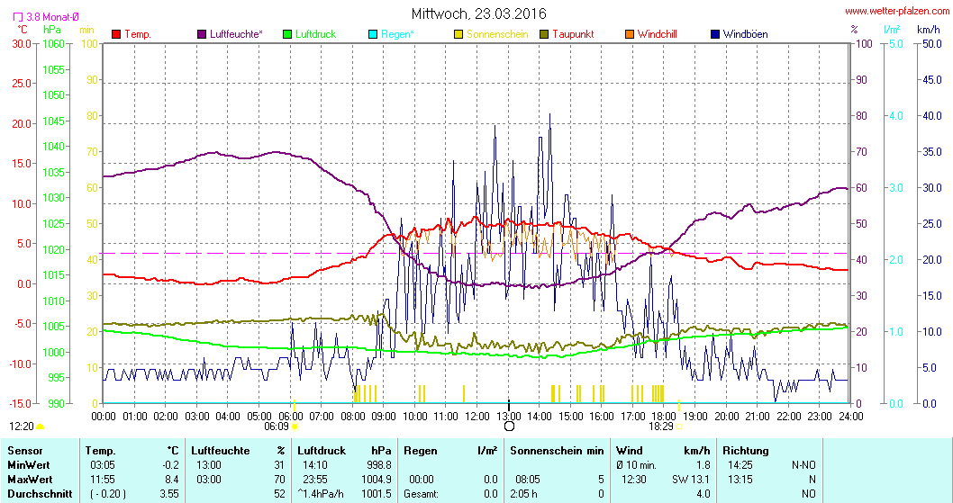Click maximum temperature value 8.4
This screenshot has height=503, width=953.
point(172,480)
